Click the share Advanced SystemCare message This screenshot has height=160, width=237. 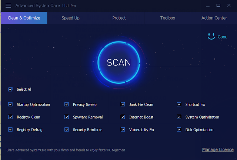[x=66, y=150]
